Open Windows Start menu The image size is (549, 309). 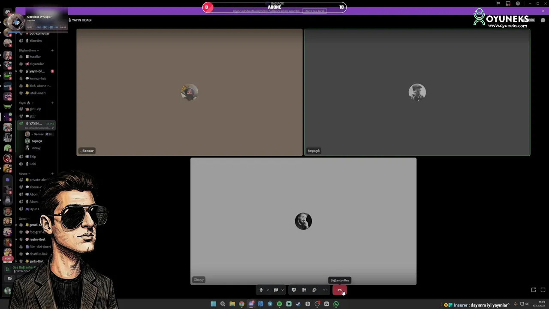tap(213, 304)
